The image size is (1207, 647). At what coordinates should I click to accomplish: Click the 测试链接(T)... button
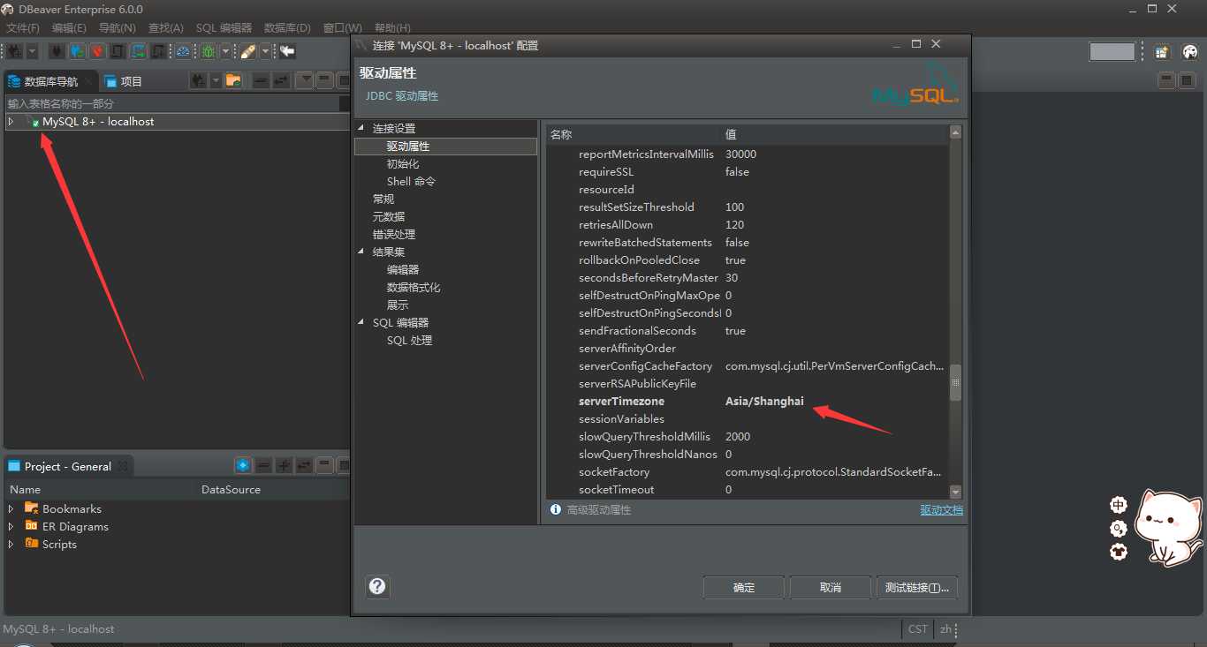coord(917,587)
